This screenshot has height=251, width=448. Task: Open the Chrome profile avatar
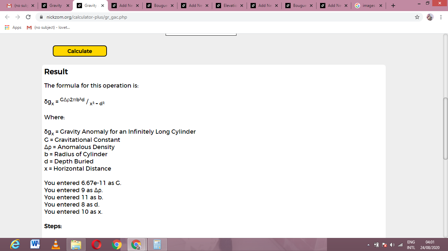click(430, 17)
